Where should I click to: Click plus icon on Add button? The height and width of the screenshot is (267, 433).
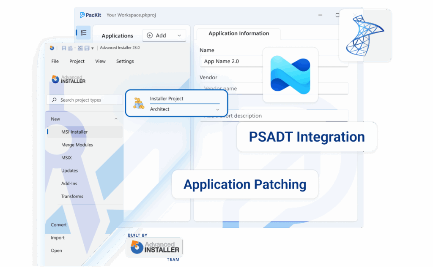pyautogui.click(x=150, y=35)
